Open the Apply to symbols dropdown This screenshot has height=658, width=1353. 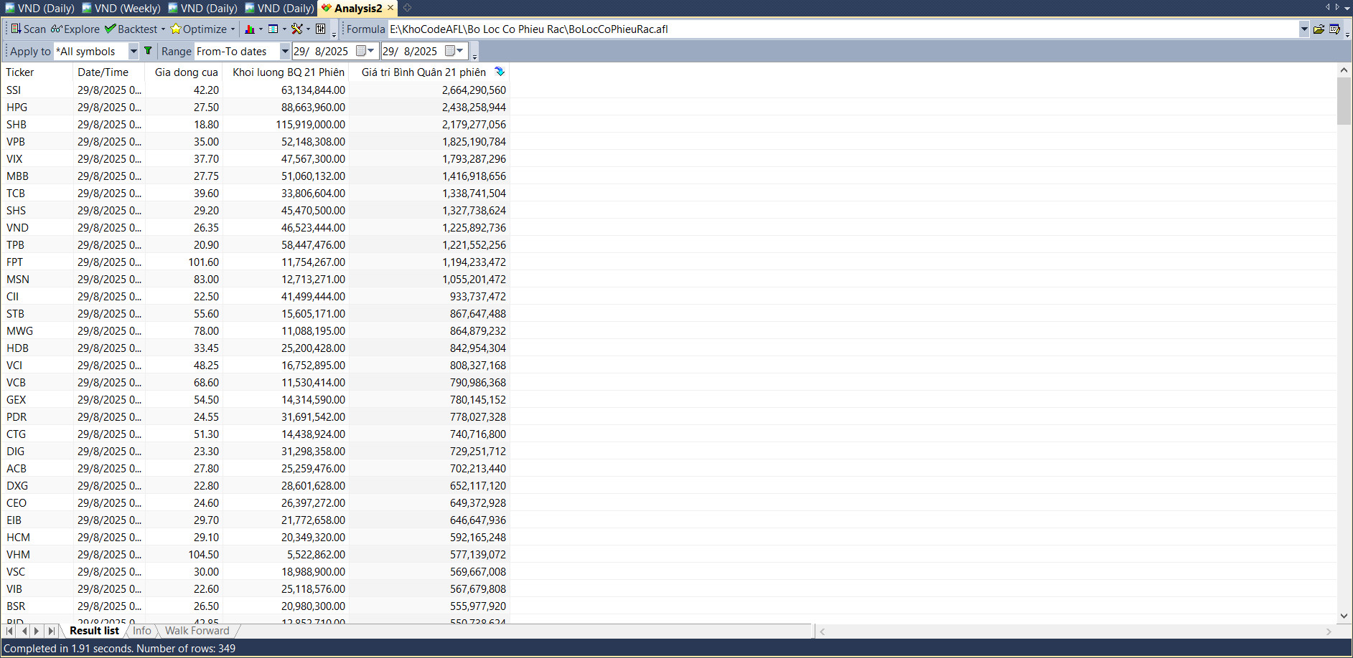tap(133, 51)
